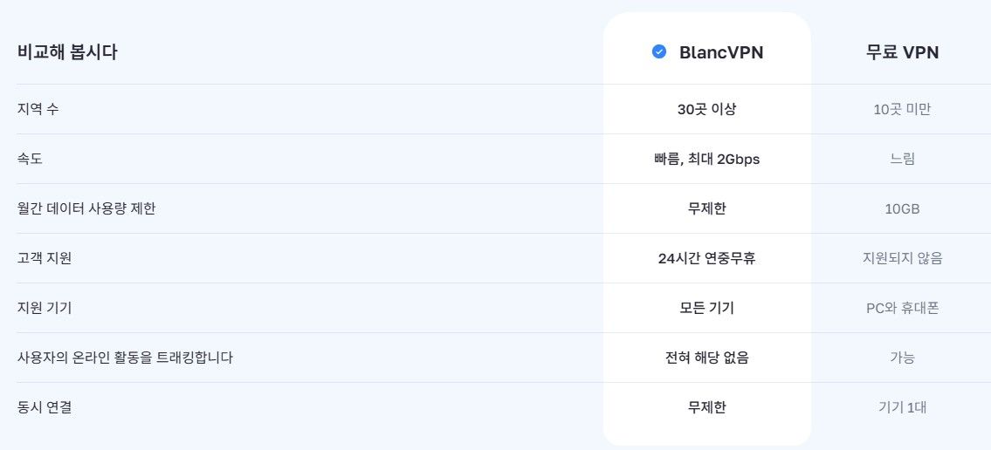Select the 빠름, 최대 2Gbps value
This screenshot has height=450, width=991.
[x=706, y=159]
